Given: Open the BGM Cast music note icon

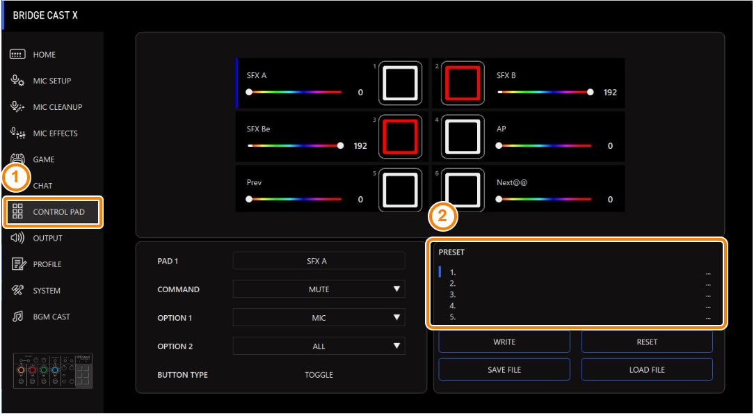Looking at the screenshot, I should tap(18, 317).
